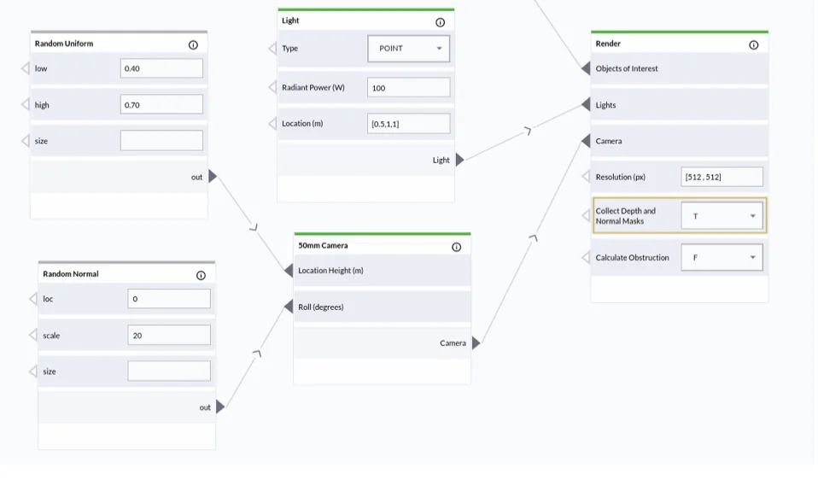Select Location Height input port

pos(289,270)
